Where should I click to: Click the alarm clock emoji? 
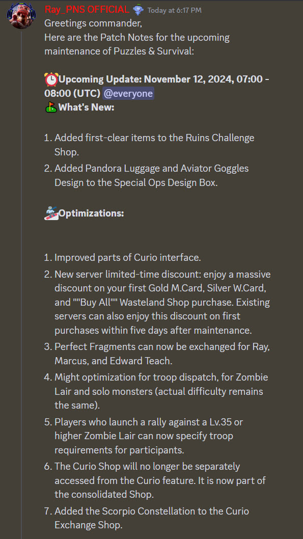coord(51,79)
